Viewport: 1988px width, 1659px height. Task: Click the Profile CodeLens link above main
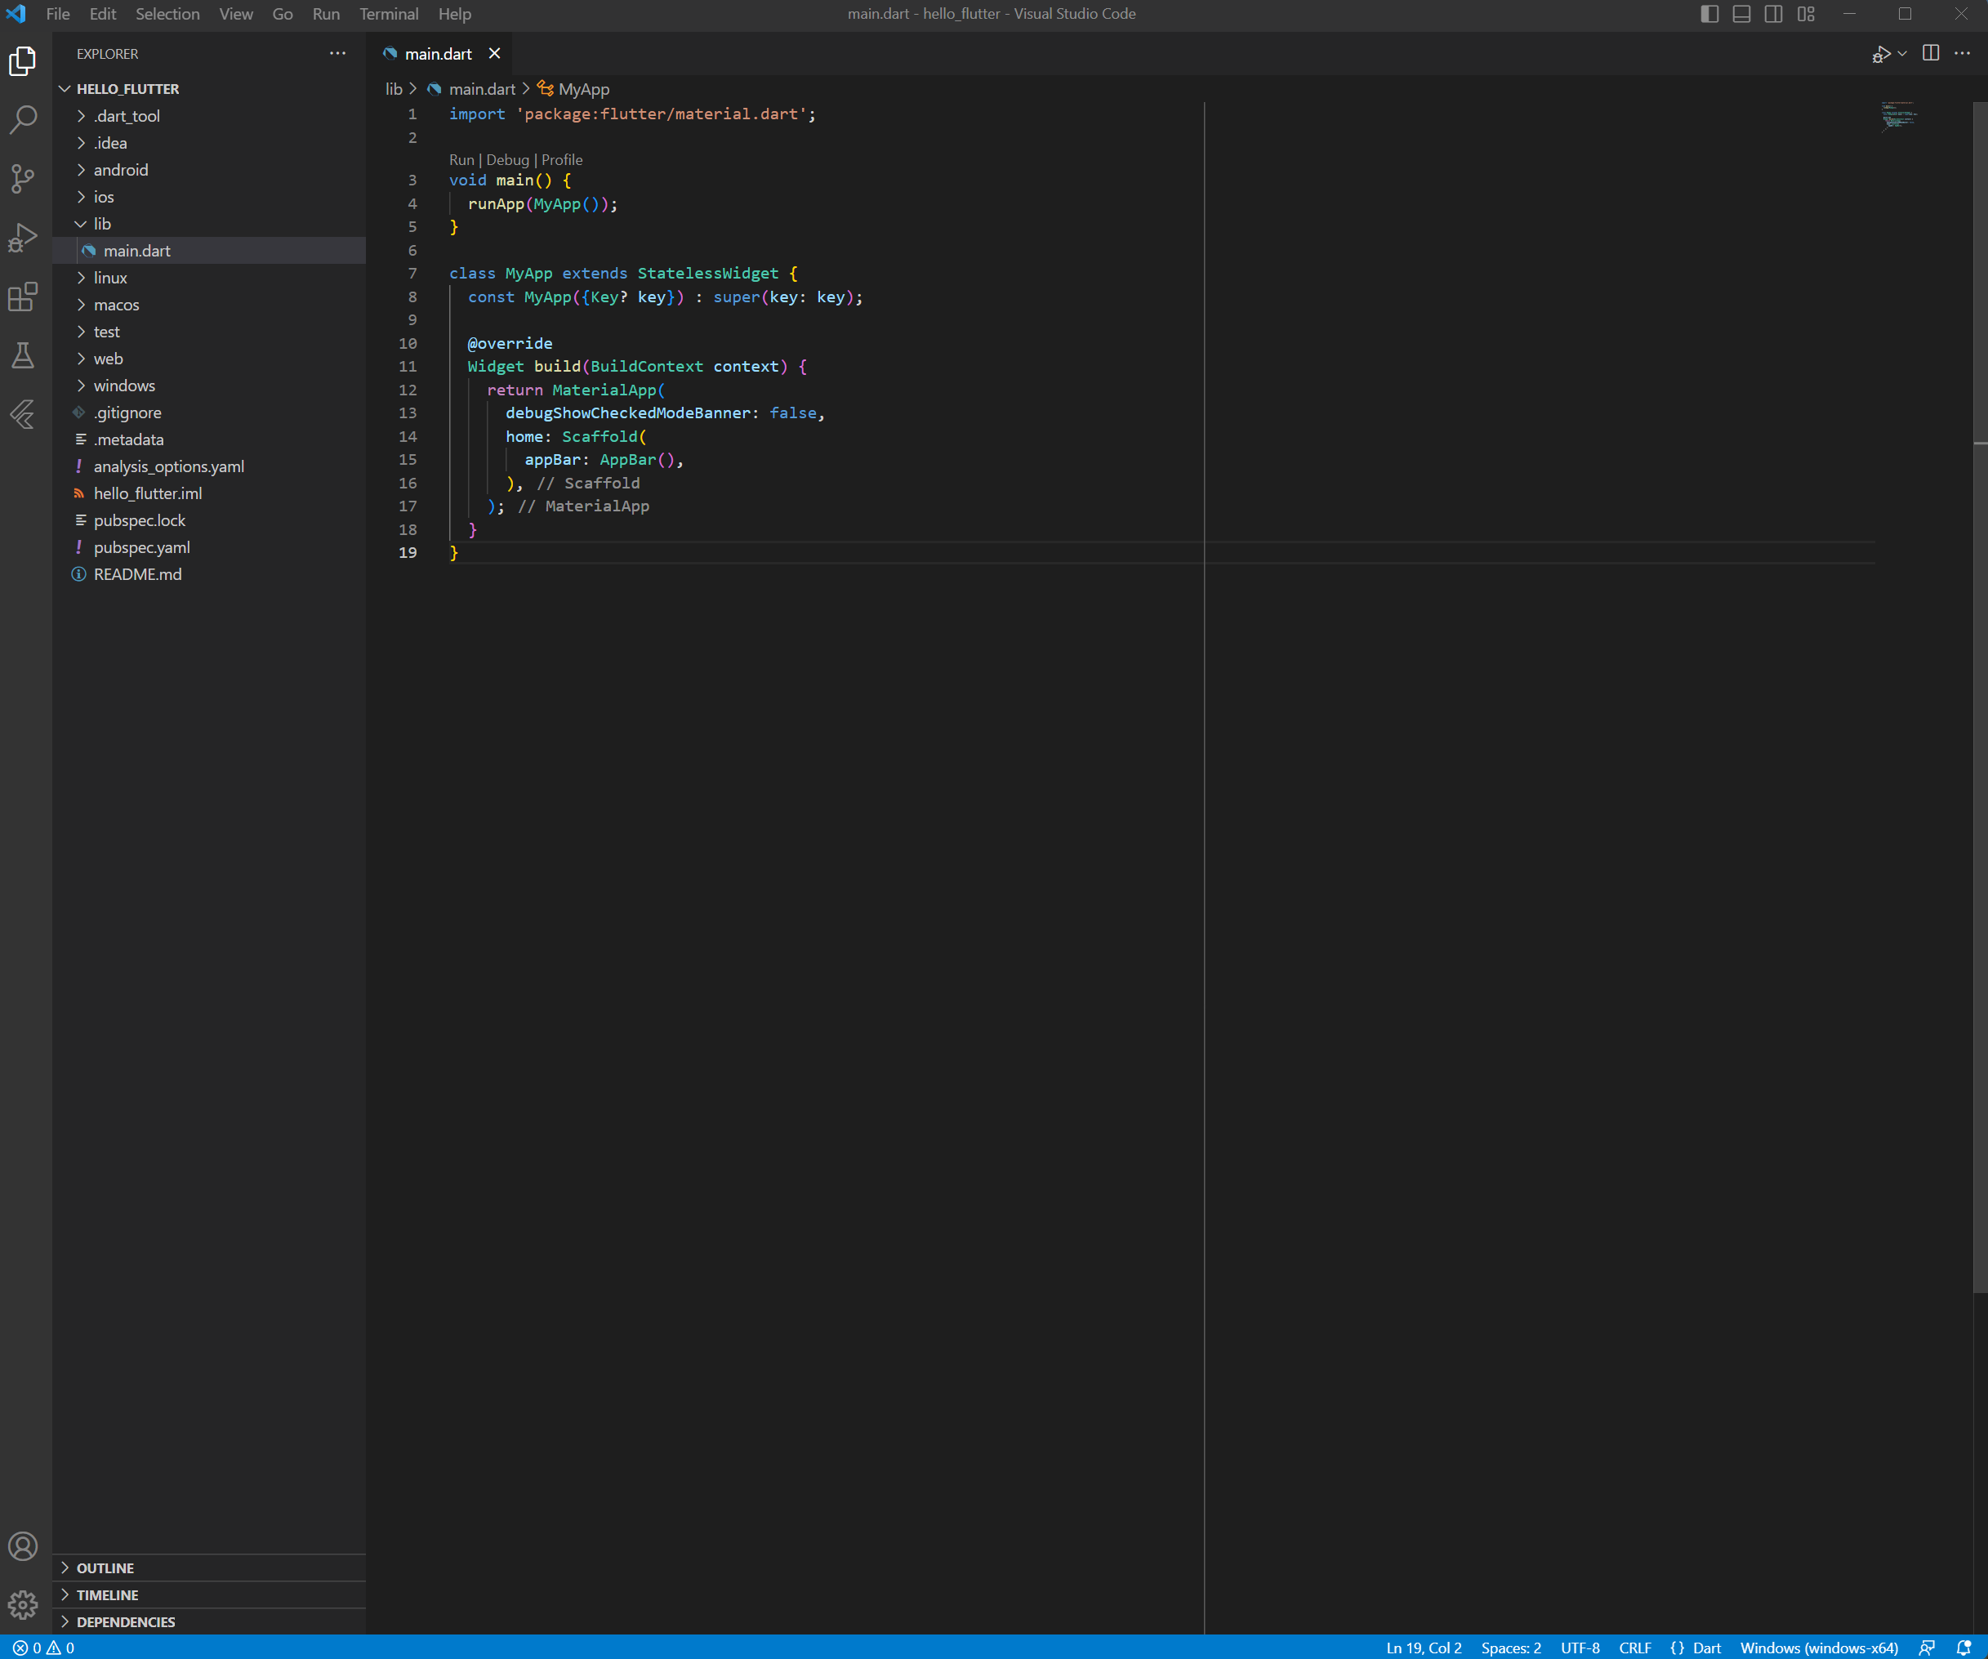(562, 160)
